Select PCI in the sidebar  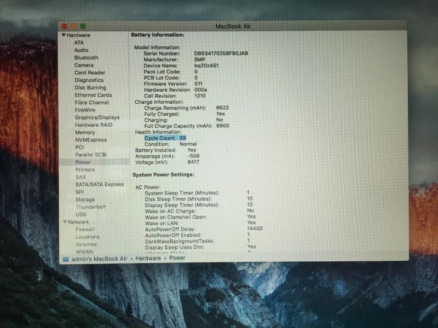coord(79,147)
